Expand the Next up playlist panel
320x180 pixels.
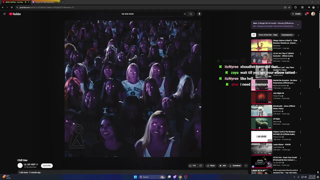click(298, 24)
